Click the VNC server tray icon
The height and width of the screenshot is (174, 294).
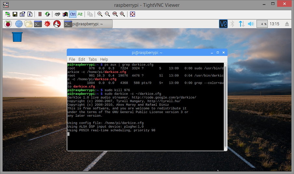coord(223,24)
